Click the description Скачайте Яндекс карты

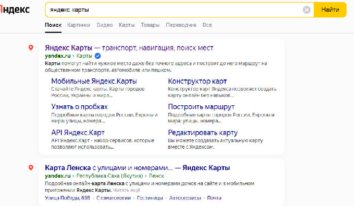(98, 92)
